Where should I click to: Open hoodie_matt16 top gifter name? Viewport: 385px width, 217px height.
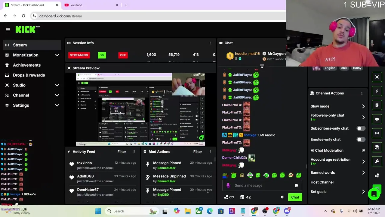pyautogui.click(x=247, y=54)
